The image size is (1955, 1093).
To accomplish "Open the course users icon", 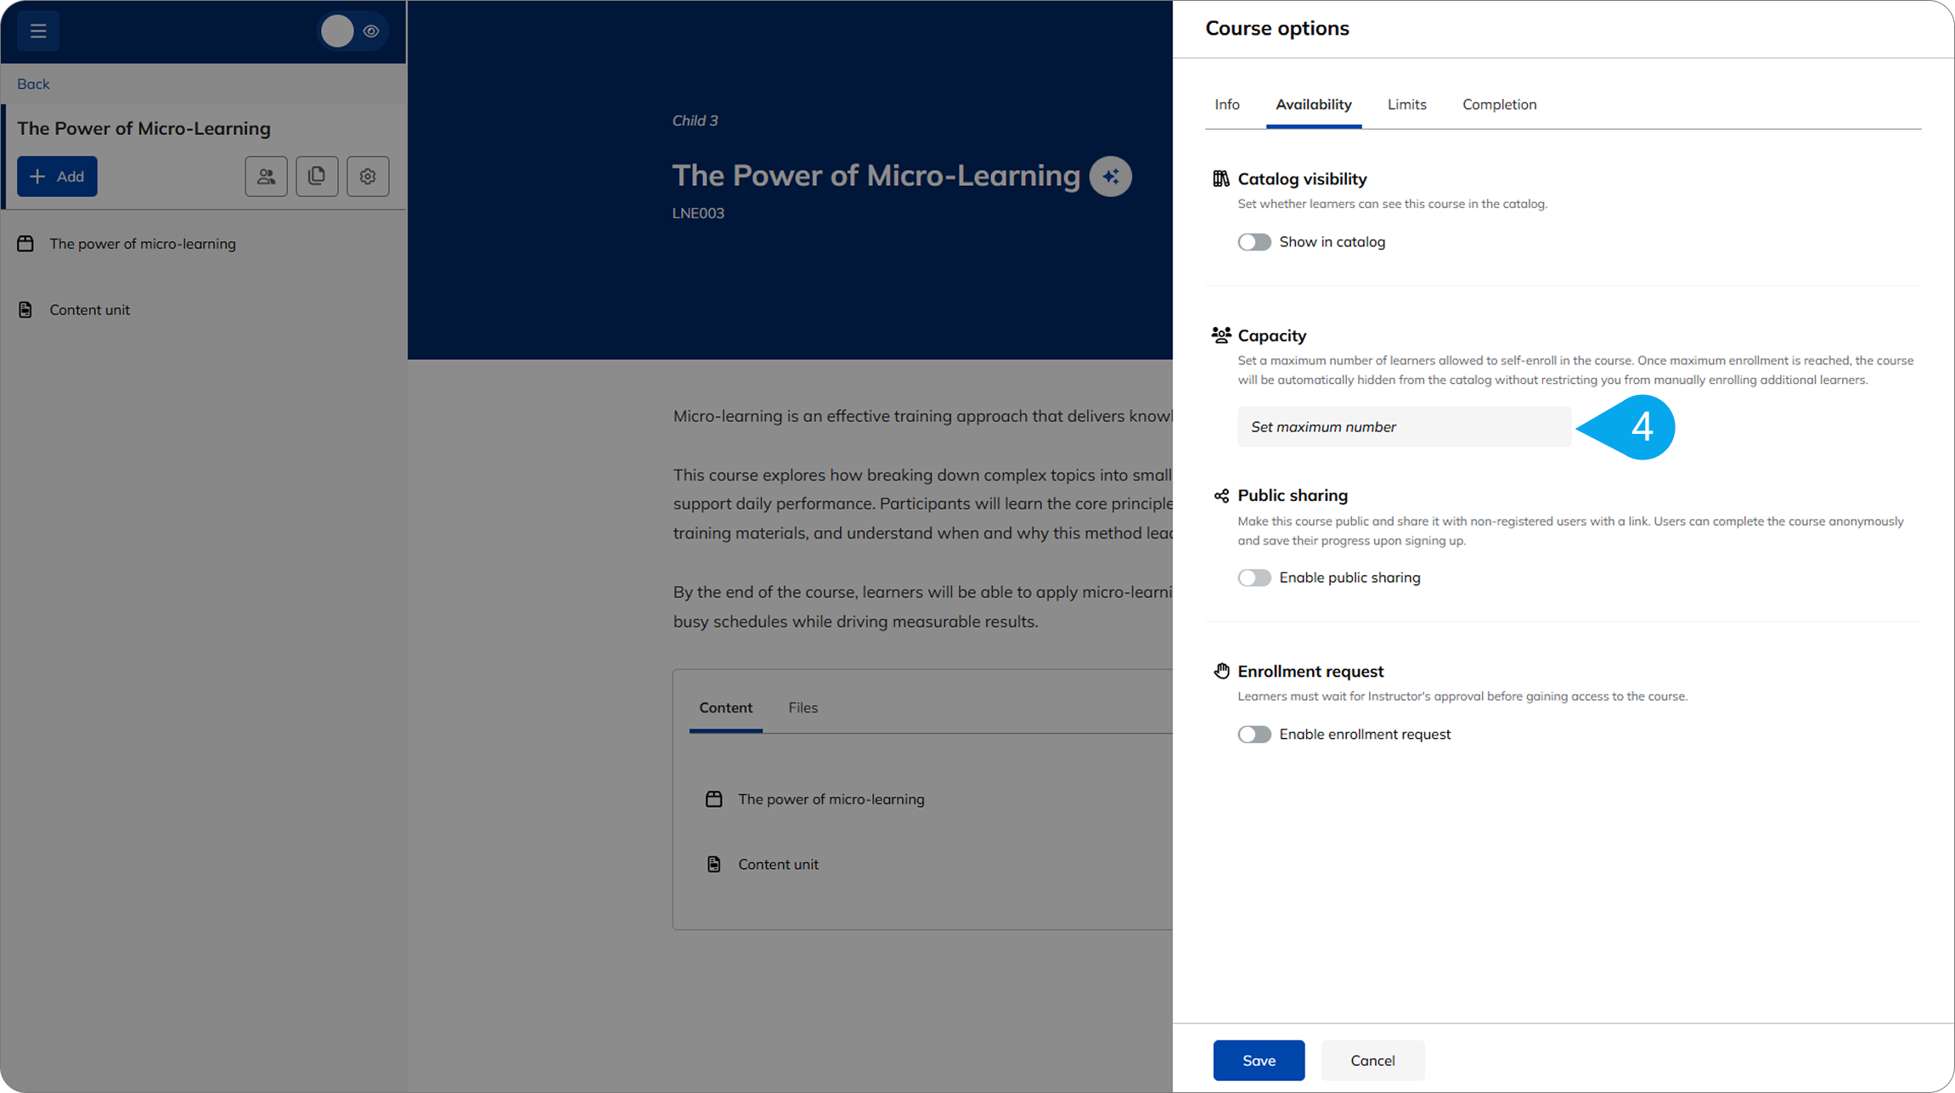I will tap(266, 177).
